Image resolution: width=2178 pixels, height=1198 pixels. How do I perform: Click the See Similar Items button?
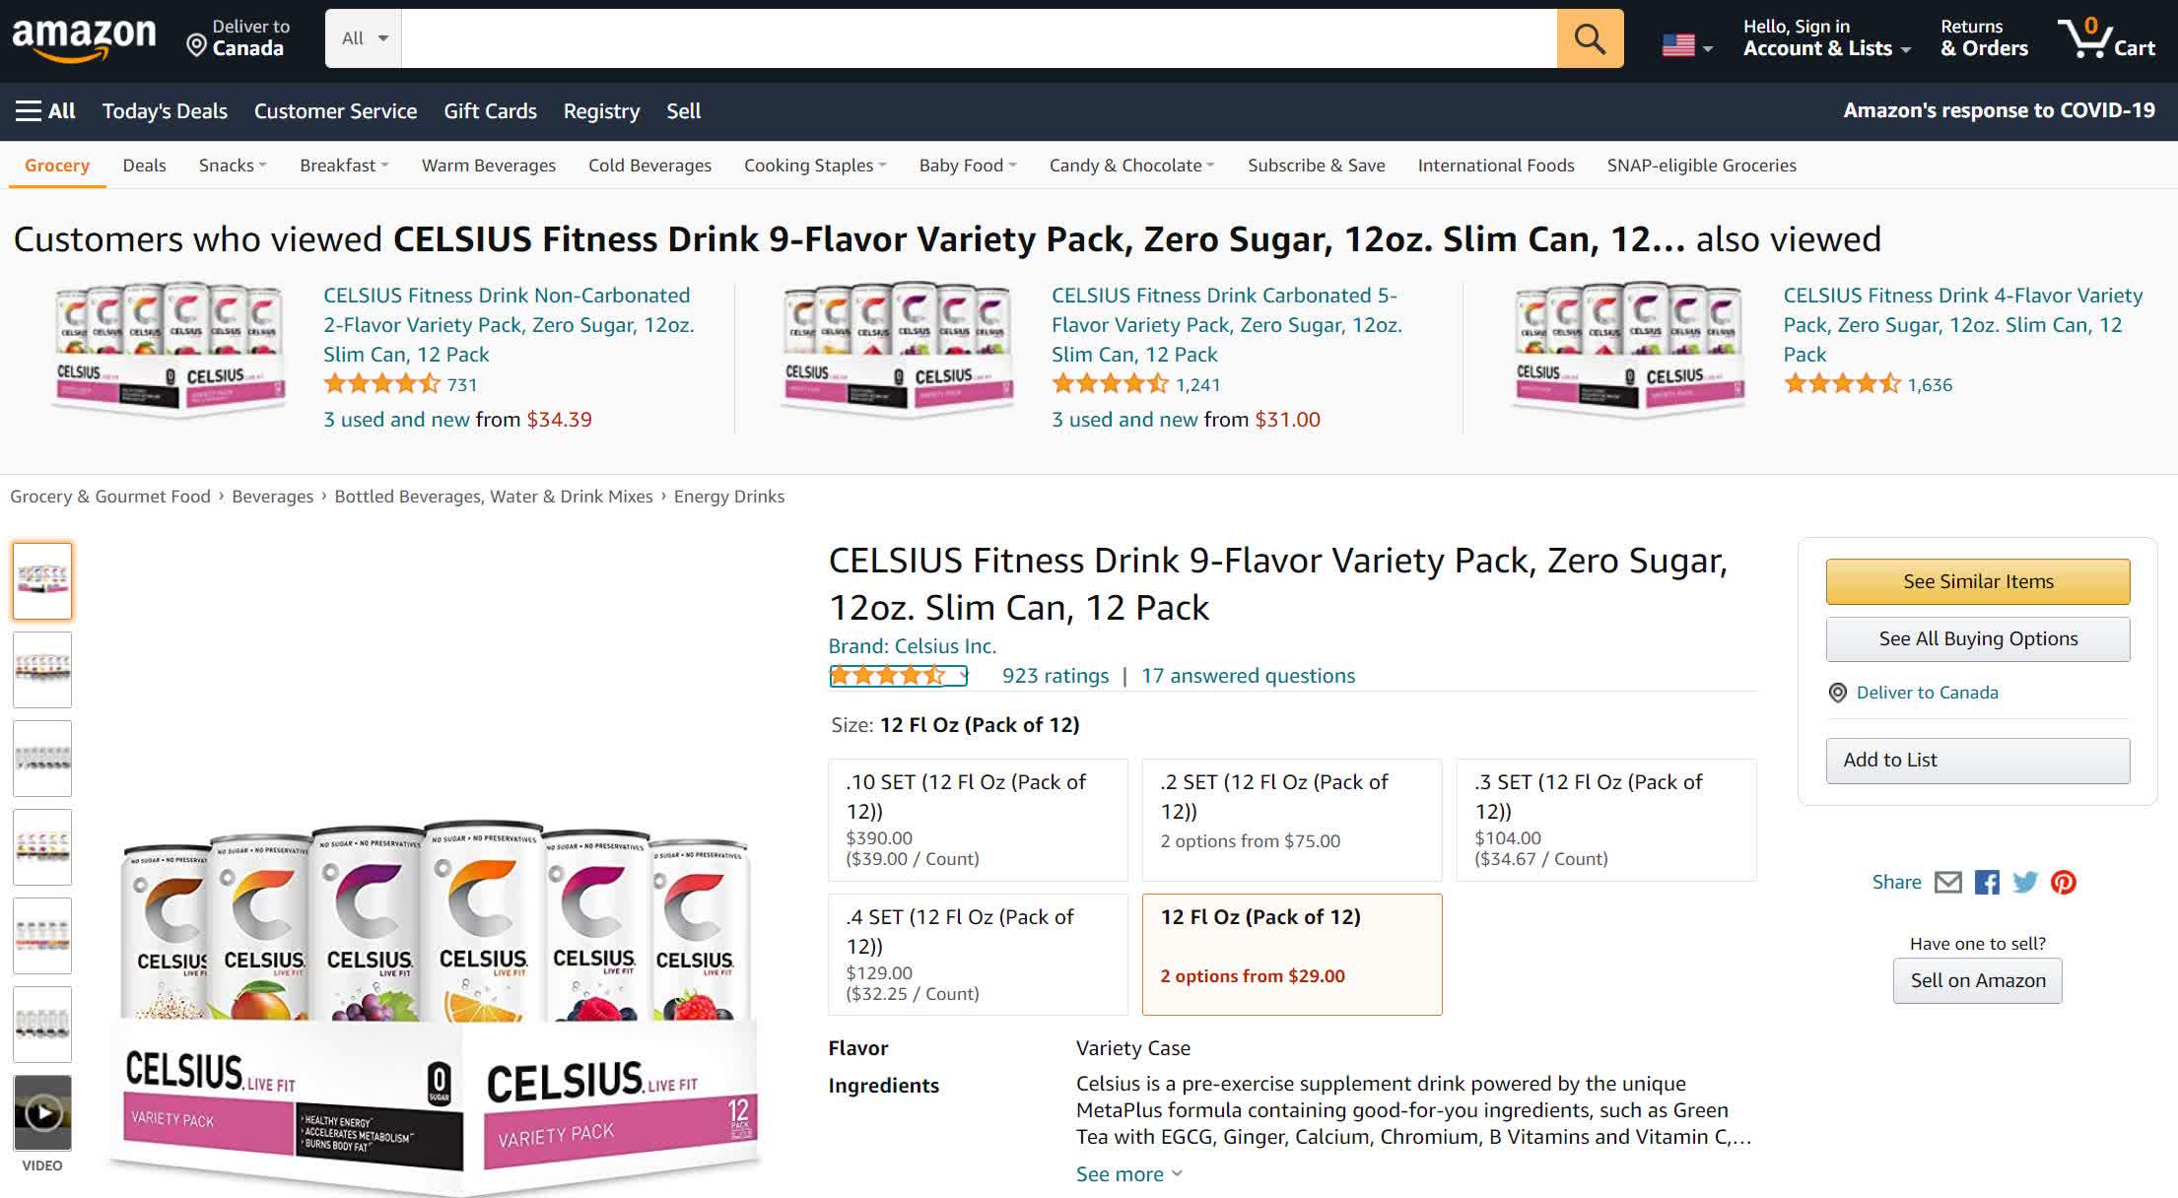coord(1976,581)
